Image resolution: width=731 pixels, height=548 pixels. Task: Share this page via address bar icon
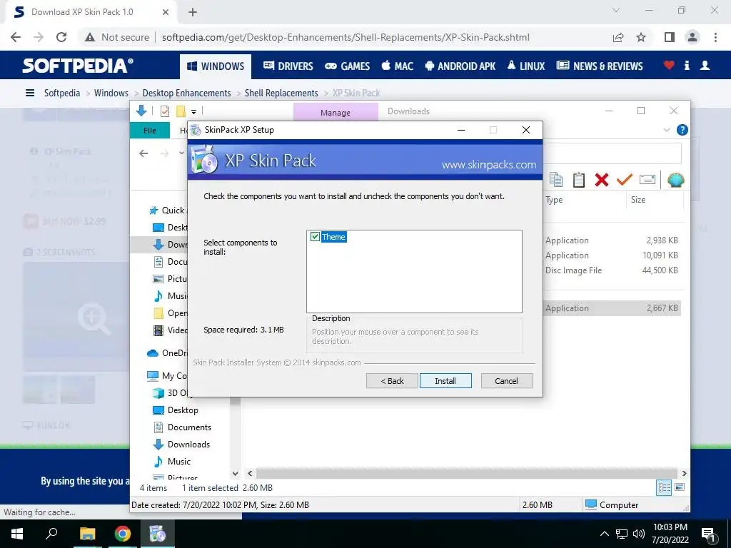coord(618,37)
